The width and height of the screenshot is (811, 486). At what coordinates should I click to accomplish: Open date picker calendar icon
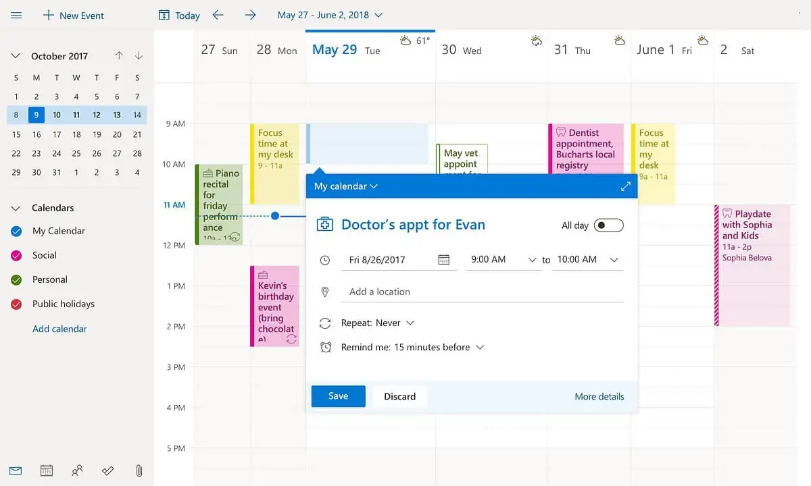click(444, 260)
